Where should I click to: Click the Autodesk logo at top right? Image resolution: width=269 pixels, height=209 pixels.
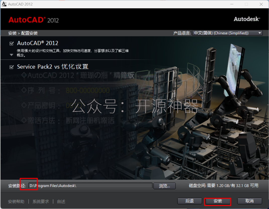(247, 19)
